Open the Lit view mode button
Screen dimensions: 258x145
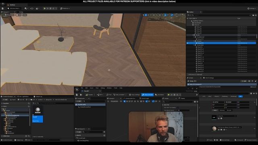(19, 15)
